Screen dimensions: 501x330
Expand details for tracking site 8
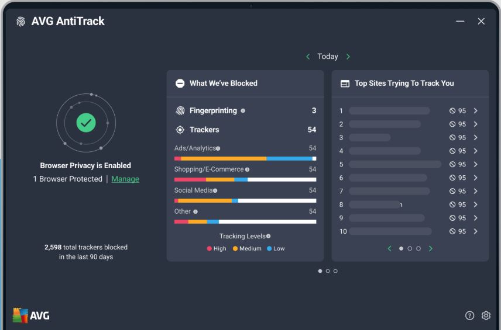point(475,204)
